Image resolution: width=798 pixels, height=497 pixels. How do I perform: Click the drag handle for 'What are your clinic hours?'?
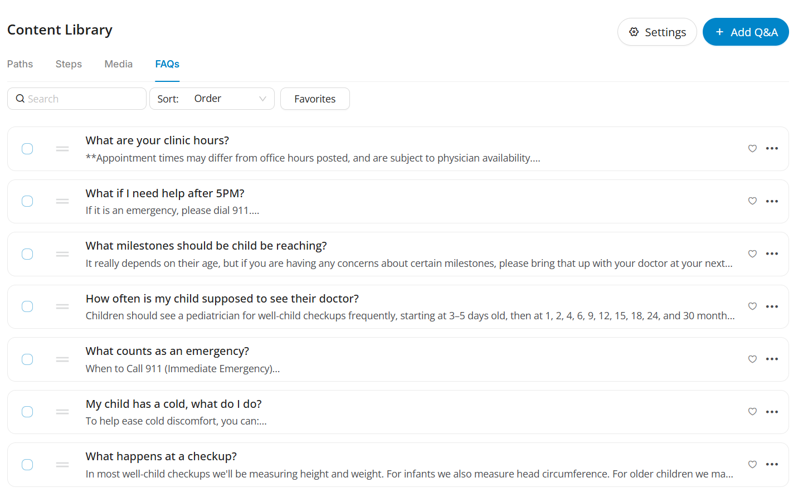[x=62, y=149]
